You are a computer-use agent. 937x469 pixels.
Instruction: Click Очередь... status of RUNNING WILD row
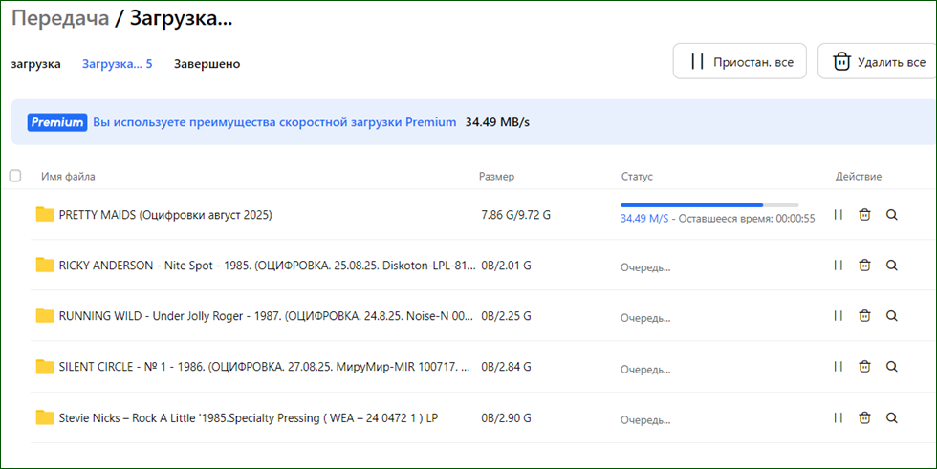[645, 319]
